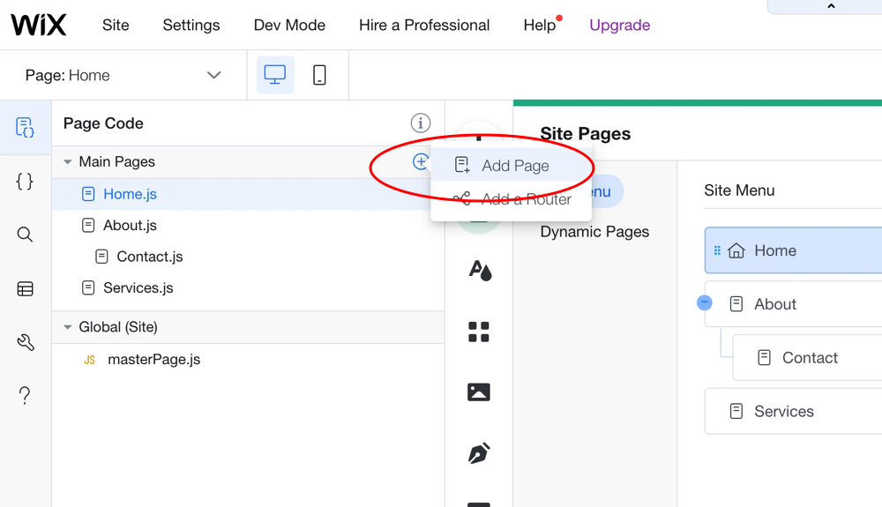Image resolution: width=882 pixels, height=507 pixels.
Task: Click the blue minus circle beside About
Action: (704, 303)
